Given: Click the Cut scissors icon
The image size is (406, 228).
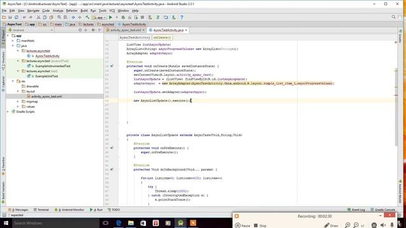Looking at the screenshot, I should coord(38,17).
